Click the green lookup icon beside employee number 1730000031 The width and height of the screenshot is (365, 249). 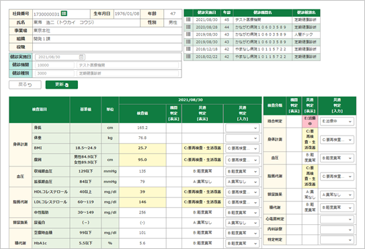(x=64, y=13)
